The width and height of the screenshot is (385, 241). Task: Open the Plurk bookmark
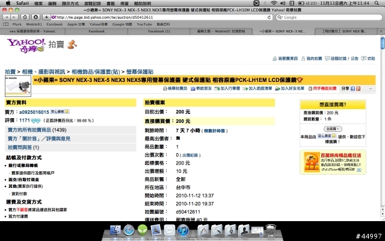pos(17,24)
